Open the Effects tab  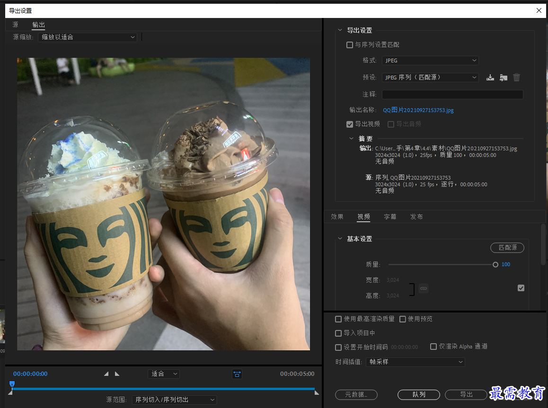(337, 217)
